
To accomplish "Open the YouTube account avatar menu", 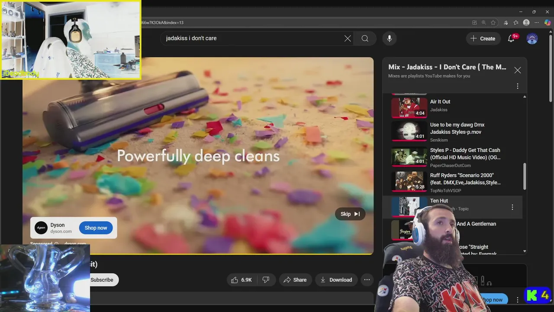I will [532, 38].
